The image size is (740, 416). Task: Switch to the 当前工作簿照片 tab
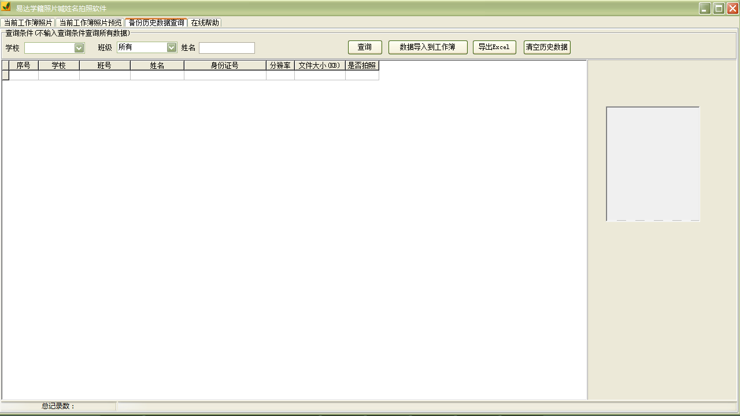coord(28,23)
